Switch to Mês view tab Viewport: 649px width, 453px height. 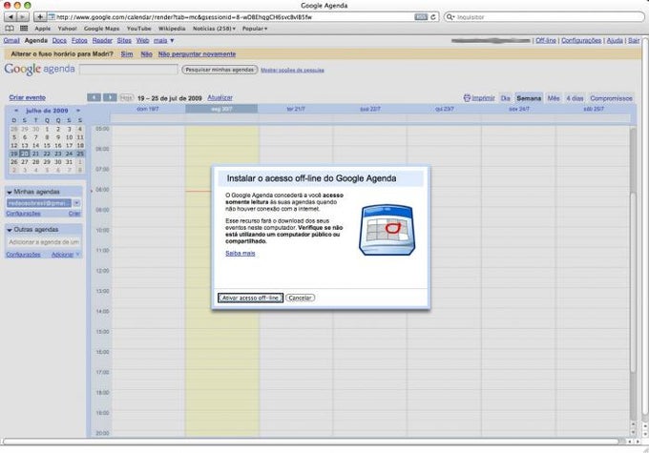point(554,98)
